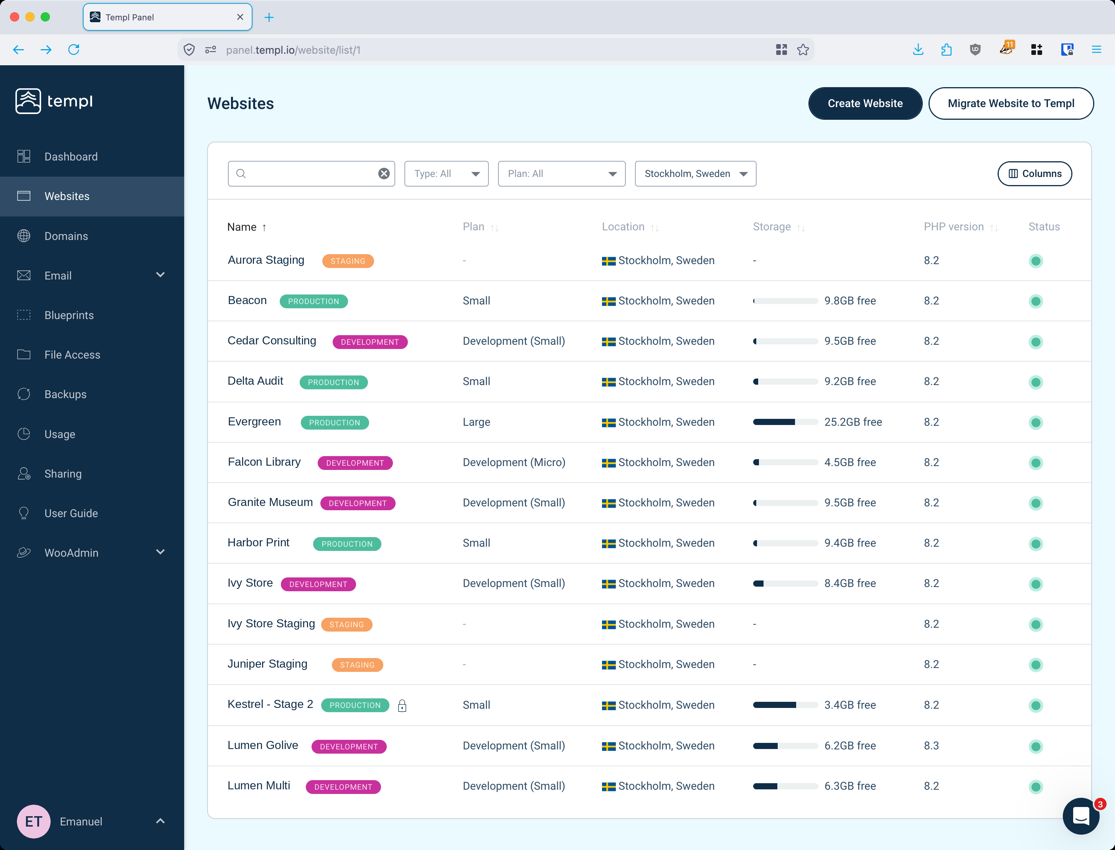The image size is (1115, 850).
Task: Open the Stockholm, Sweden location dropdown
Action: coord(695,174)
